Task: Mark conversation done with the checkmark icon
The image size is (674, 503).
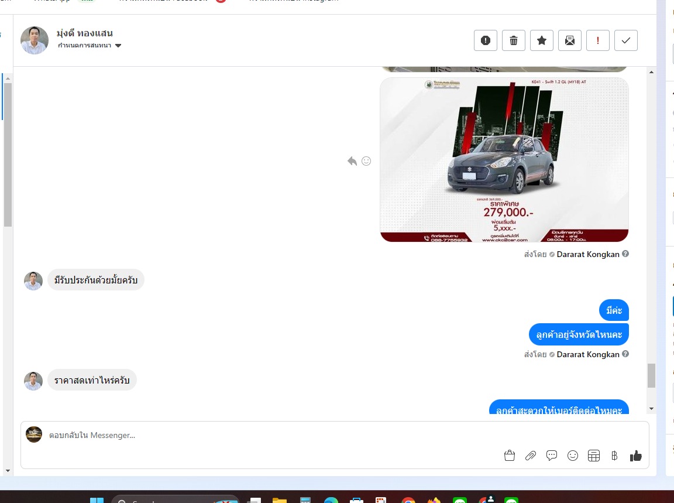Action: click(626, 40)
